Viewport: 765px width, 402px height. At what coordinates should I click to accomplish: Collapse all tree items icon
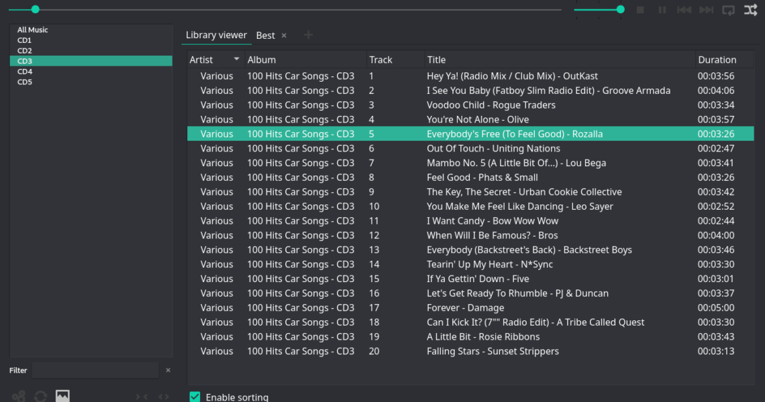(x=142, y=397)
